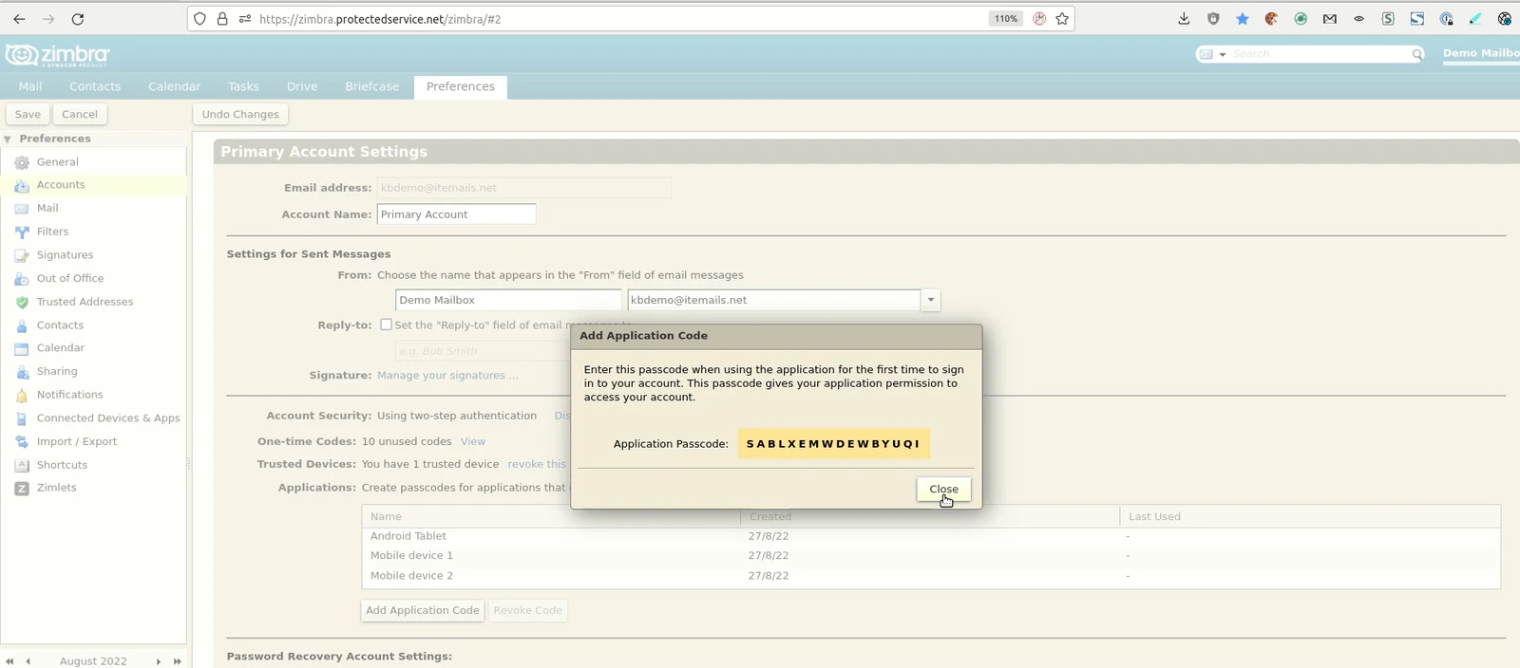Switch to the Contacts tab
The width and height of the screenshot is (1520, 668).
coord(95,86)
